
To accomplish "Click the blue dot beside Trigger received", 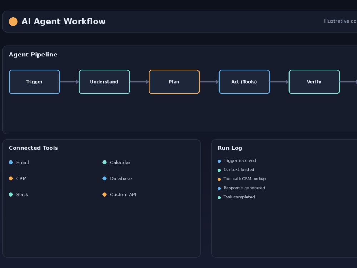I will [x=219, y=161].
